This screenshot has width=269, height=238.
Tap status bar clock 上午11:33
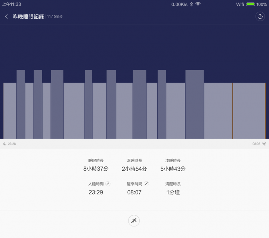[x=12, y=4]
